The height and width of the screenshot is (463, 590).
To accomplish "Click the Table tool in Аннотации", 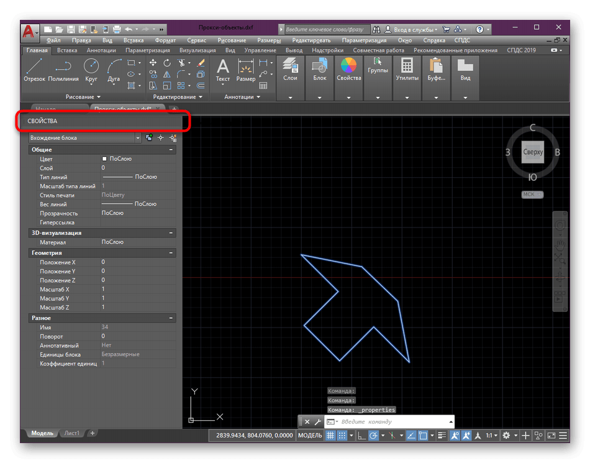I will coord(263,86).
